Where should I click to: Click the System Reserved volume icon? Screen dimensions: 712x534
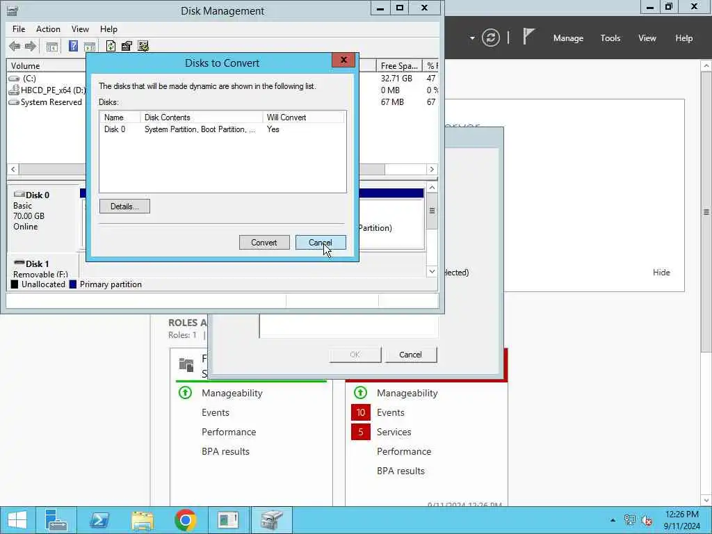pos(14,102)
